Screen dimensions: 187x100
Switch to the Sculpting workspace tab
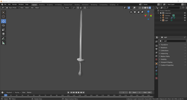coord(50,5)
